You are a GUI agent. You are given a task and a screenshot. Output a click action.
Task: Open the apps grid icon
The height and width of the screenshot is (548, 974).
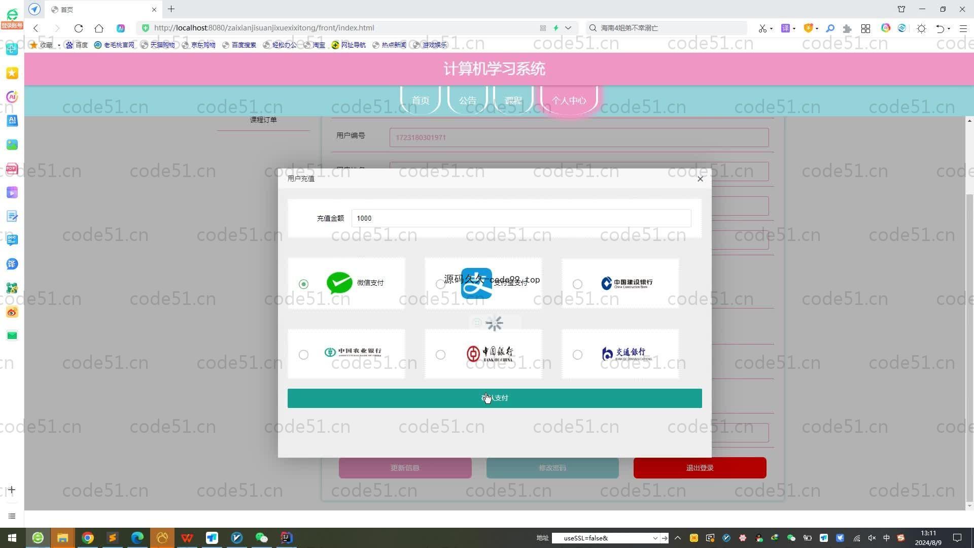point(865,28)
